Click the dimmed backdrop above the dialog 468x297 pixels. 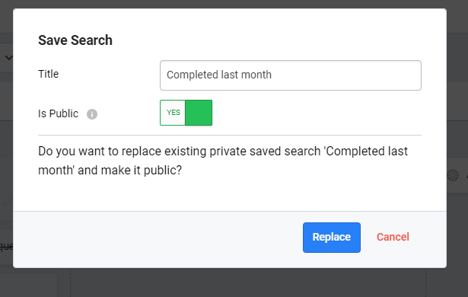pyautogui.click(x=234, y=4)
